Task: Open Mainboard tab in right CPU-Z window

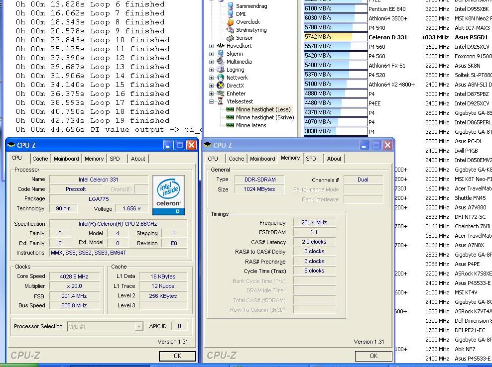Action: point(262,159)
